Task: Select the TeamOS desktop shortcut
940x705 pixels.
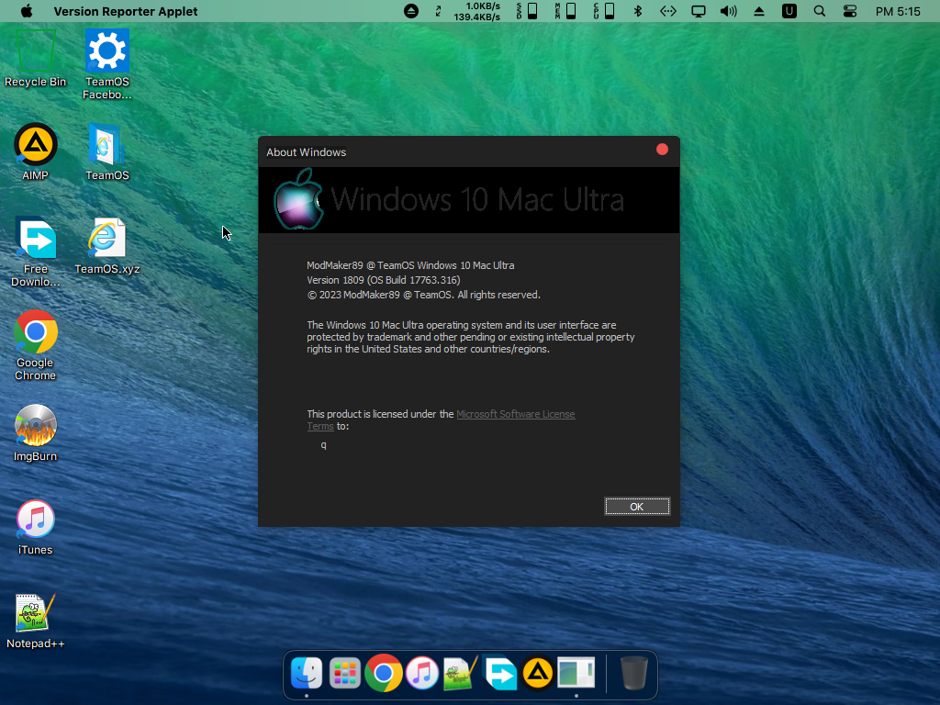Action: [107, 152]
